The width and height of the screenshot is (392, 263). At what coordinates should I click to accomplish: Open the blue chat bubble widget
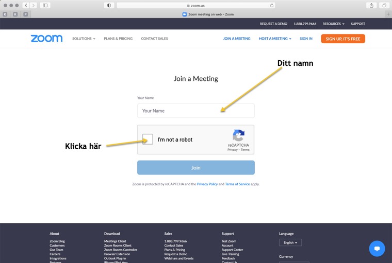pyautogui.click(x=377, y=248)
